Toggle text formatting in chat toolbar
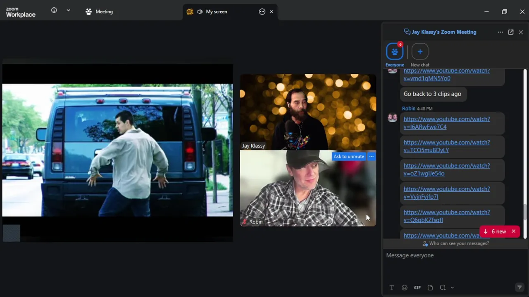 pos(391,288)
